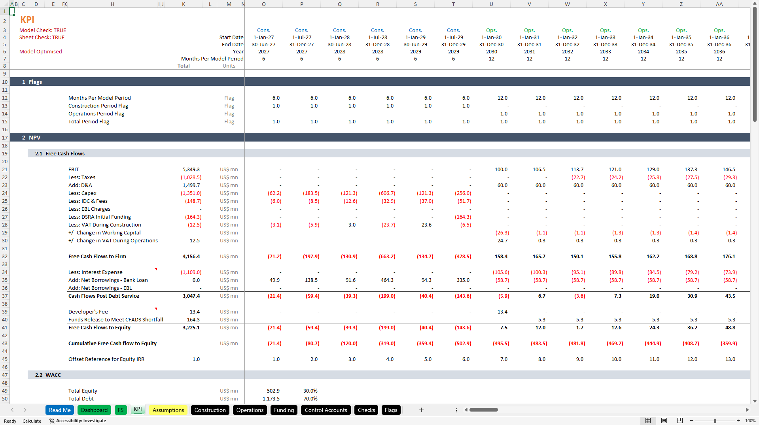This screenshot has width=759, height=425.
Task: Select Free Cash Flows to Equity total 3,225.1
Action: click(x=191, y=327)
